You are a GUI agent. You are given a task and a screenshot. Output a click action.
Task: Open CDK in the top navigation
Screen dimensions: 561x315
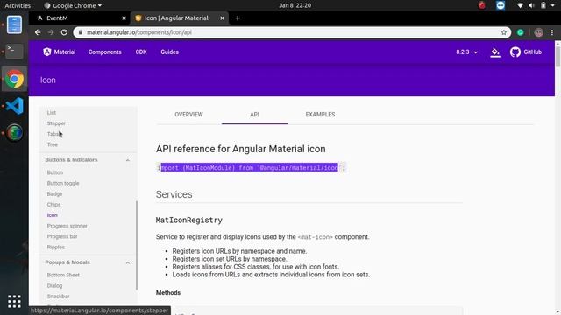[x=141, y=52]
